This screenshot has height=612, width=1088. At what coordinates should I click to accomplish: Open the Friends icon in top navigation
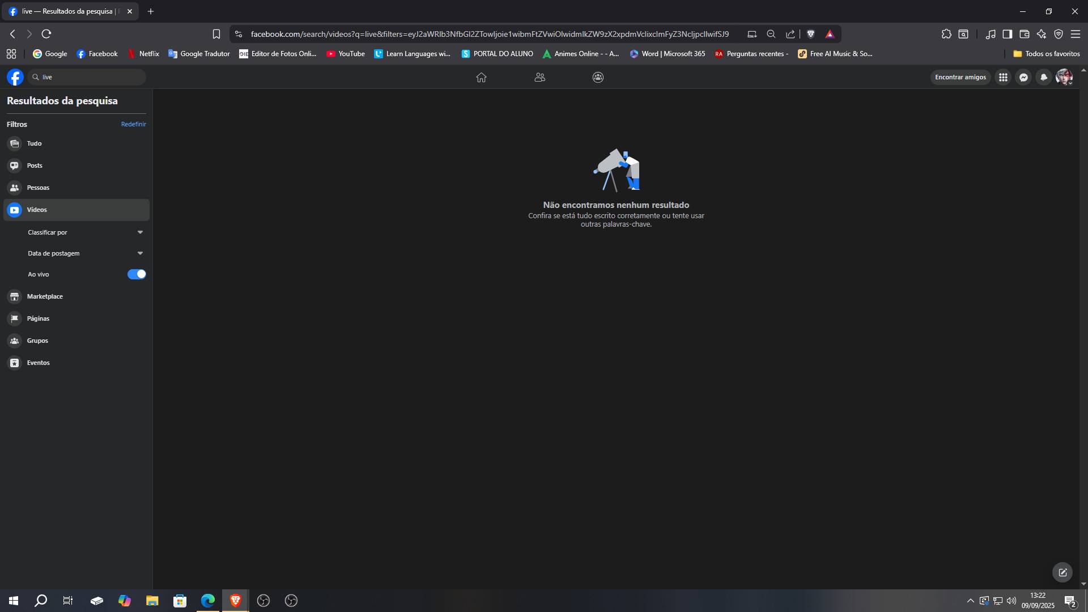click(x=539, y=77)
